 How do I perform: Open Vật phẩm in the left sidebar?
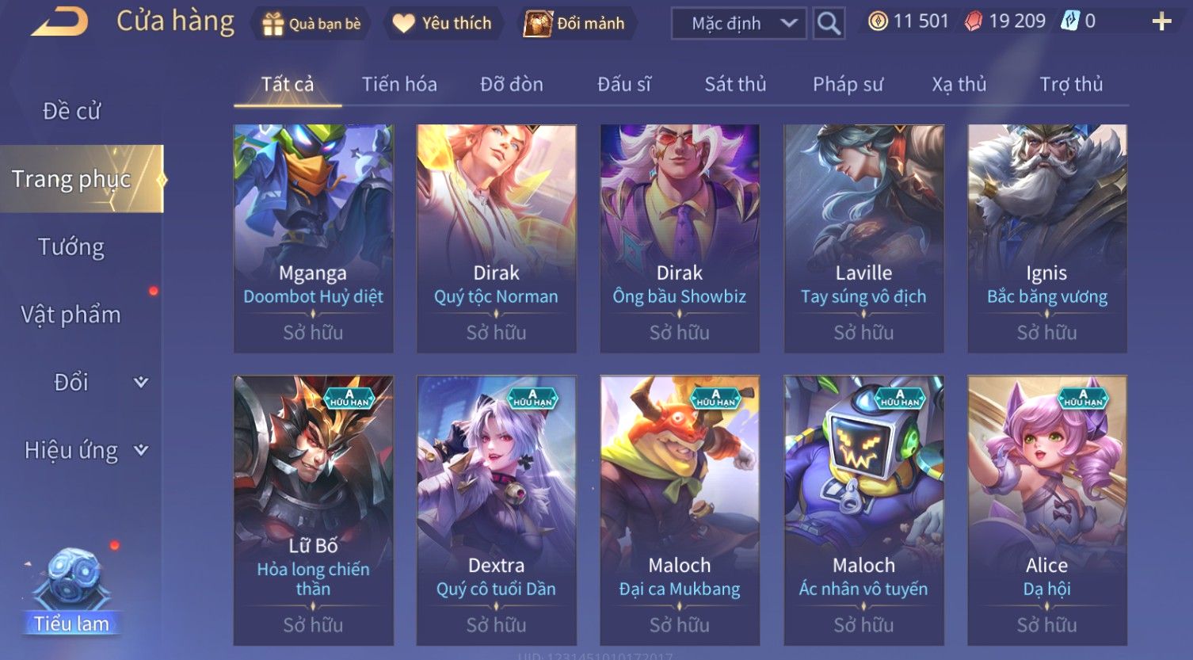pyautogui.click(x=71, y=315)
